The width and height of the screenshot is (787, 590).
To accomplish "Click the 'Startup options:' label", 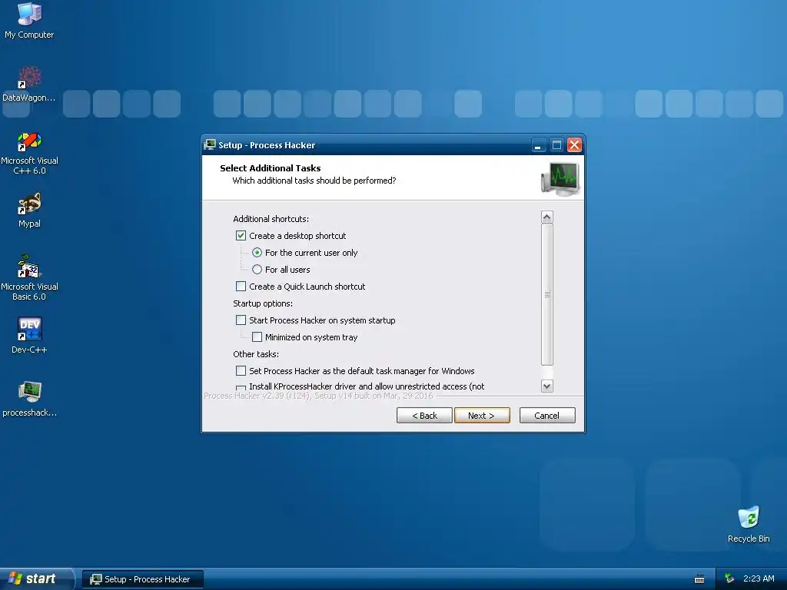I will point(263,303).
